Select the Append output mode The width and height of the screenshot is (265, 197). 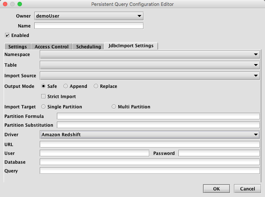[66, 86]
